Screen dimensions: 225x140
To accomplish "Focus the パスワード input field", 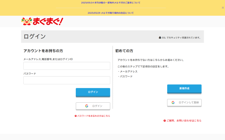I will (x=67, y=80).
